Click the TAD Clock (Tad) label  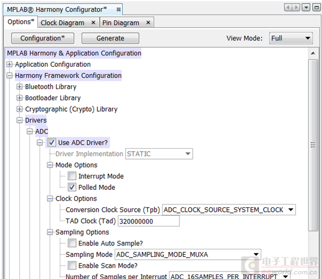[91, 221]
